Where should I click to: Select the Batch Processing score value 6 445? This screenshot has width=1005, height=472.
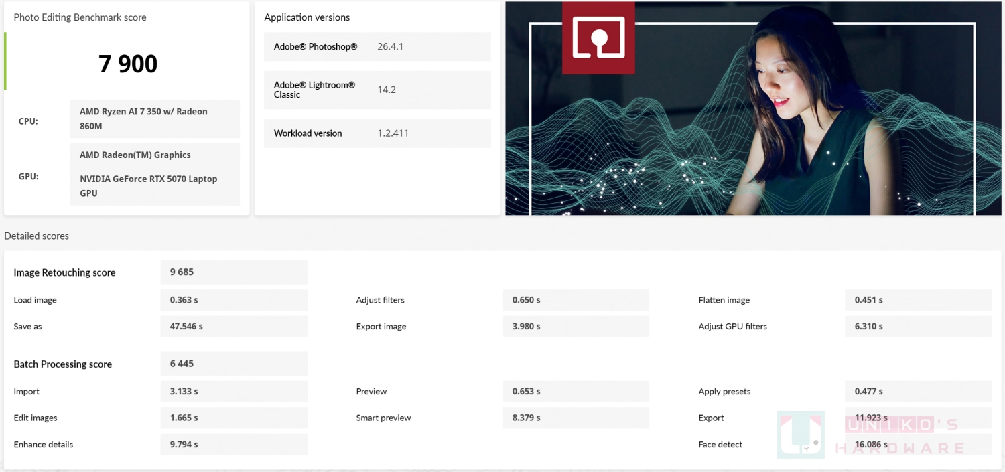[x=234, y=364]
